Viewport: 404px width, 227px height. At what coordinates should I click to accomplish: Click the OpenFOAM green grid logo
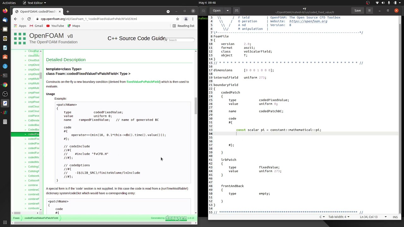[x=20, y=38]
